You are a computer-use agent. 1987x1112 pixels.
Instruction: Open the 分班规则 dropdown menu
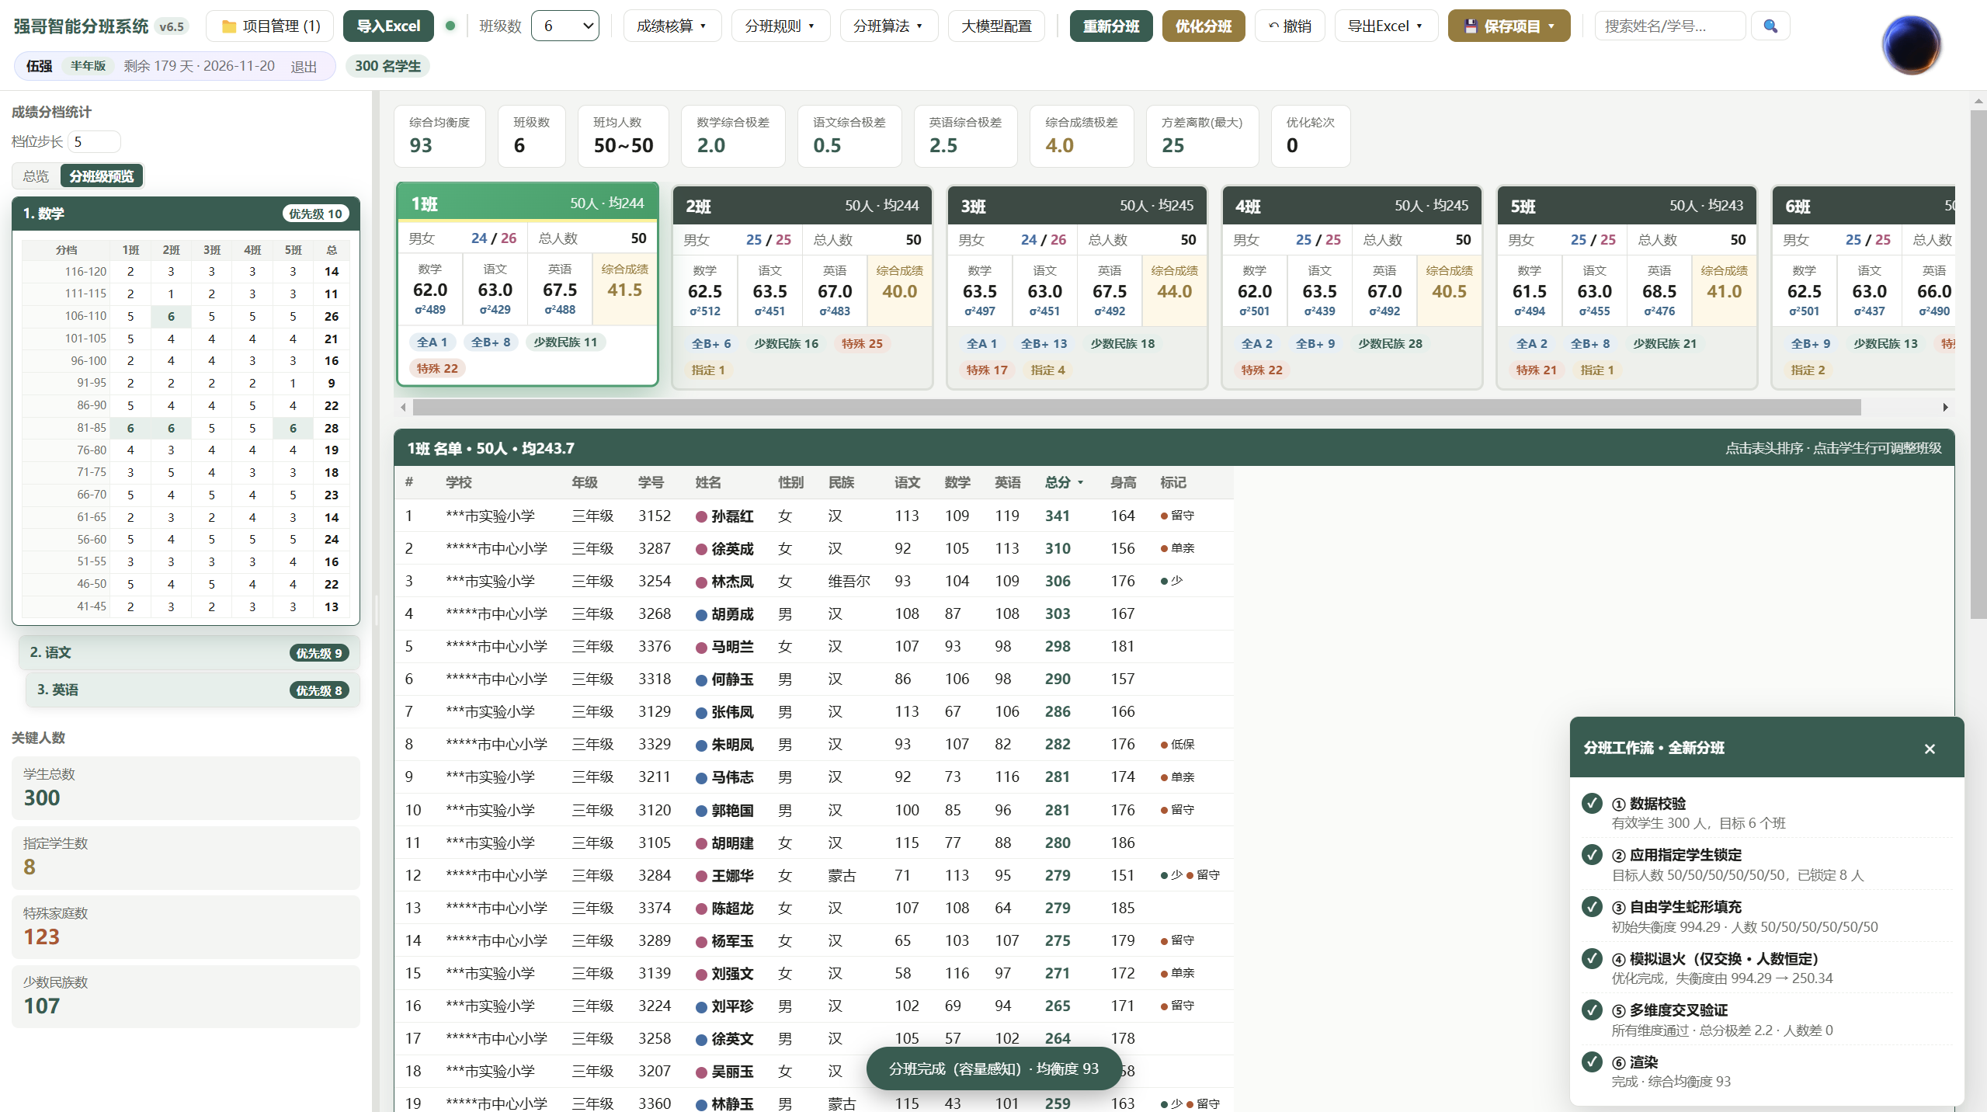coord(780,26)
